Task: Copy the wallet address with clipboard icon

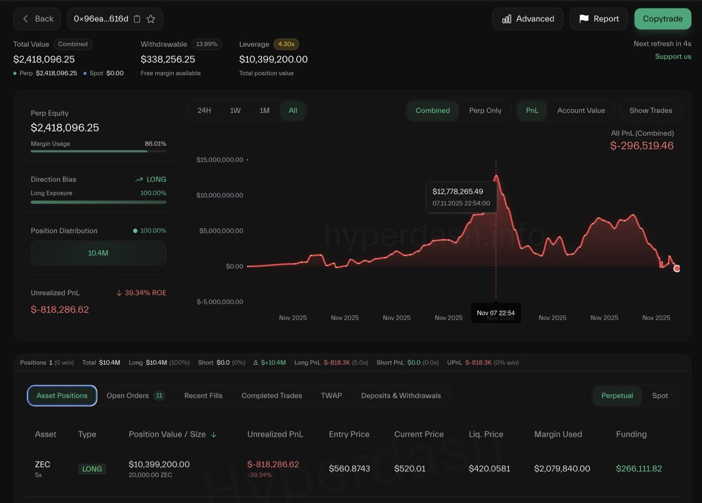Action: 137,19
